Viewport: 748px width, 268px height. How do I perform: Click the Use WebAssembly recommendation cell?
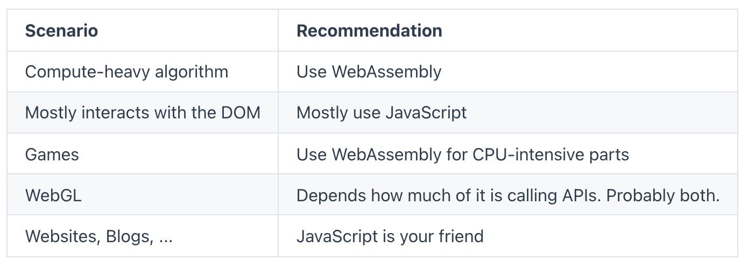508,72
